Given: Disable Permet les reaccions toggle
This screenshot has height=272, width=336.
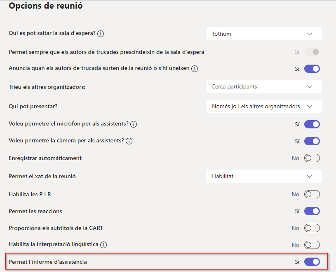Looking at the screenshot, I should click(x=312, y=211).
